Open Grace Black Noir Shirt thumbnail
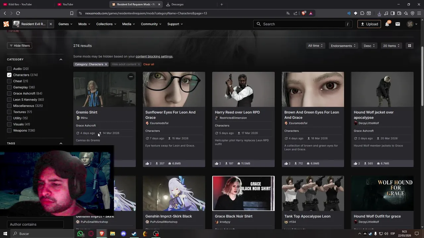This screenshot has width=424, height=238. (x=243, y=193)
